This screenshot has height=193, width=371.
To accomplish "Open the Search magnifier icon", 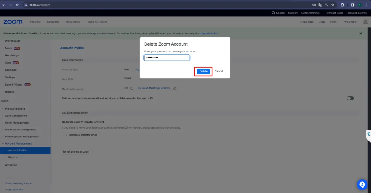I will click(x=274, y=13).
